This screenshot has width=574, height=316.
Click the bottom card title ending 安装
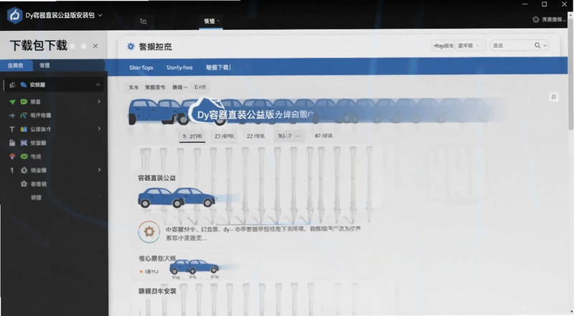(157, 291)
